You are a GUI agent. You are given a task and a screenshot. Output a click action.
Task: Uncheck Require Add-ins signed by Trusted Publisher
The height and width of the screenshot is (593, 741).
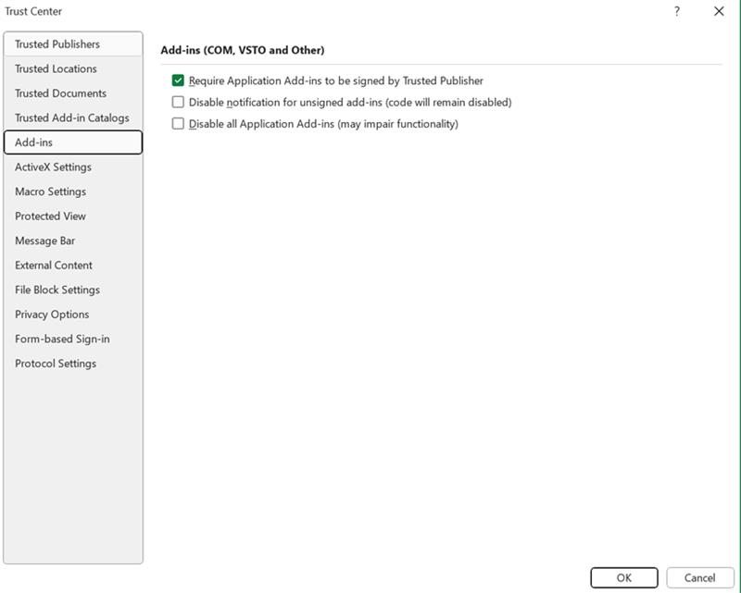[x=178, y=80]
